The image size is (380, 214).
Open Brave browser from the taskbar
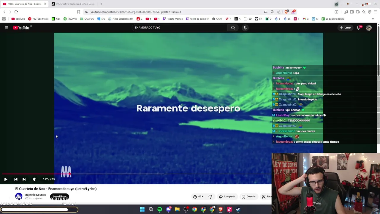221,209
